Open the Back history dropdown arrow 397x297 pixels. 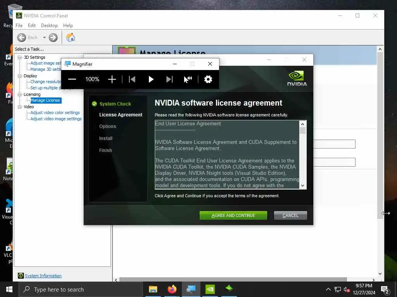tap(44, 38)
